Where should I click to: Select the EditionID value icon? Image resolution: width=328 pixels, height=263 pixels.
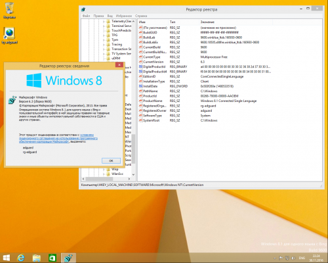point(141,76)
